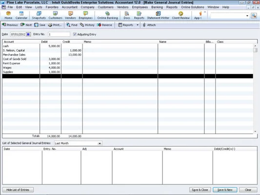Click Save & New button
This screenshot has height=195, width=260.
click(x=225, y=190)
